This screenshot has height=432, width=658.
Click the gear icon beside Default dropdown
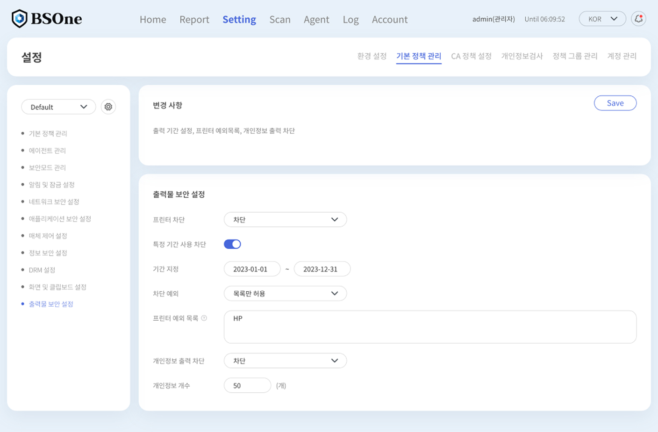[108, 107]
